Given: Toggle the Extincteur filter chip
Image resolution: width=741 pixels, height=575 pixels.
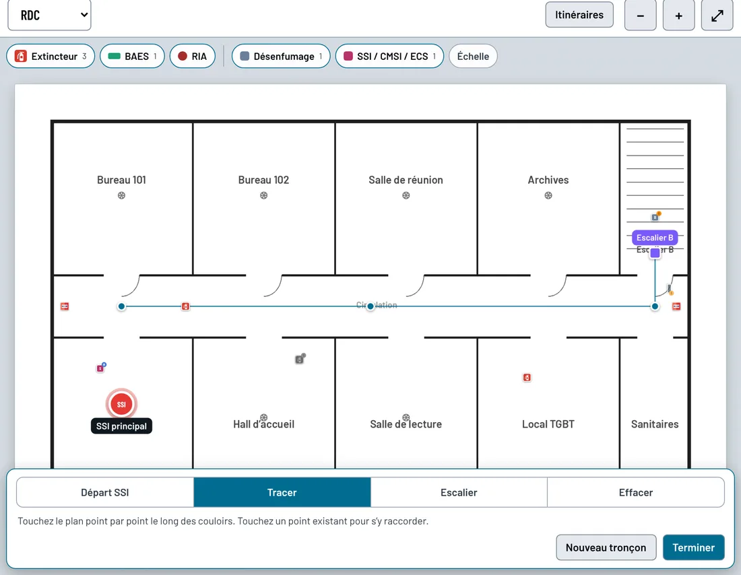Looking at the screenshot, I should [x=51, y=57].
